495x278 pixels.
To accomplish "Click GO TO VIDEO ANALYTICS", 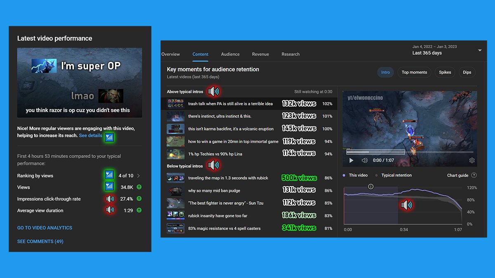I will click(x=45, y=228).
